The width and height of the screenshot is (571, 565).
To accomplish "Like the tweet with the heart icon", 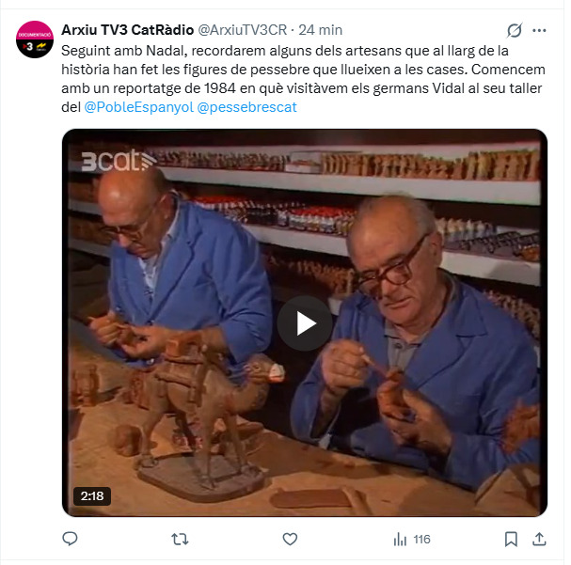I will [x=290, y=539].
